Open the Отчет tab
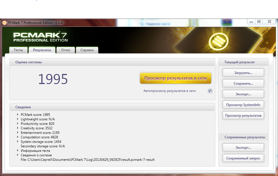278x176 pixels. (x=66, y=50)
